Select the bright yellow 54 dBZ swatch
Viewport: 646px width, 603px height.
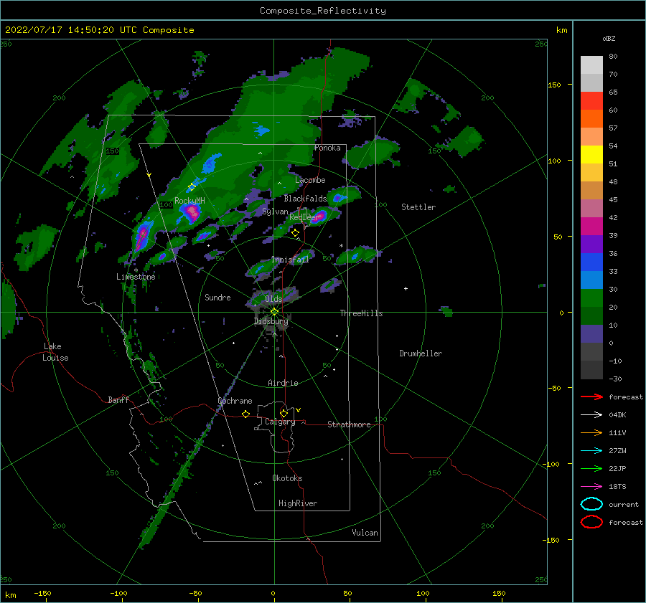point(591,155)
